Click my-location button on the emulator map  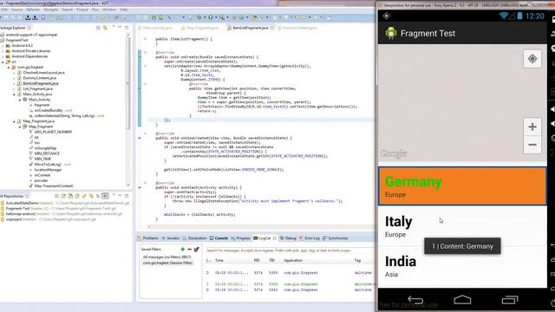pos(532,59)
